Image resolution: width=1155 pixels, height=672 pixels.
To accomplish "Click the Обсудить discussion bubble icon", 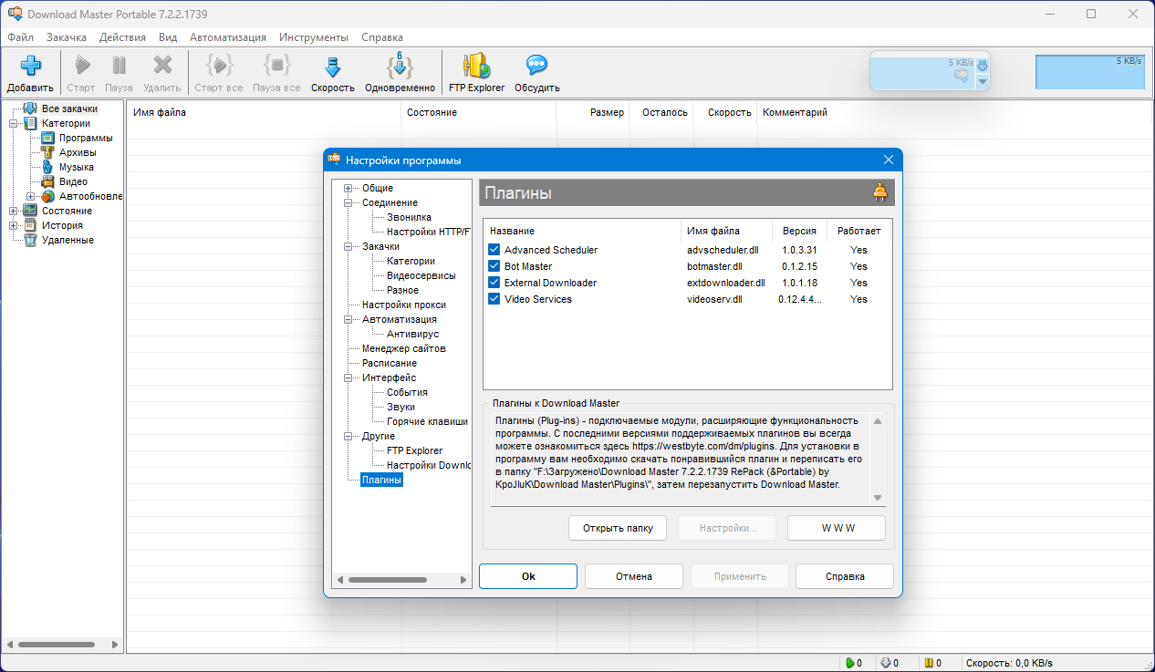I will pos(536,67).
